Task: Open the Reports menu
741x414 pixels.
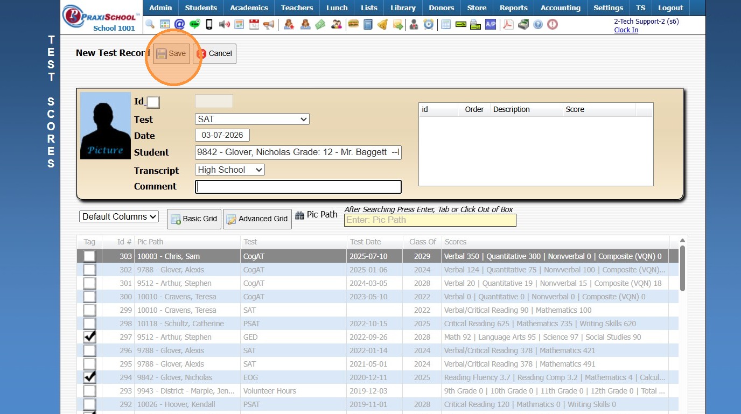Action: pos(513,8)
